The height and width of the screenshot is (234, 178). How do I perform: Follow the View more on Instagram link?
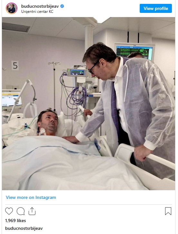click(31, 197)
